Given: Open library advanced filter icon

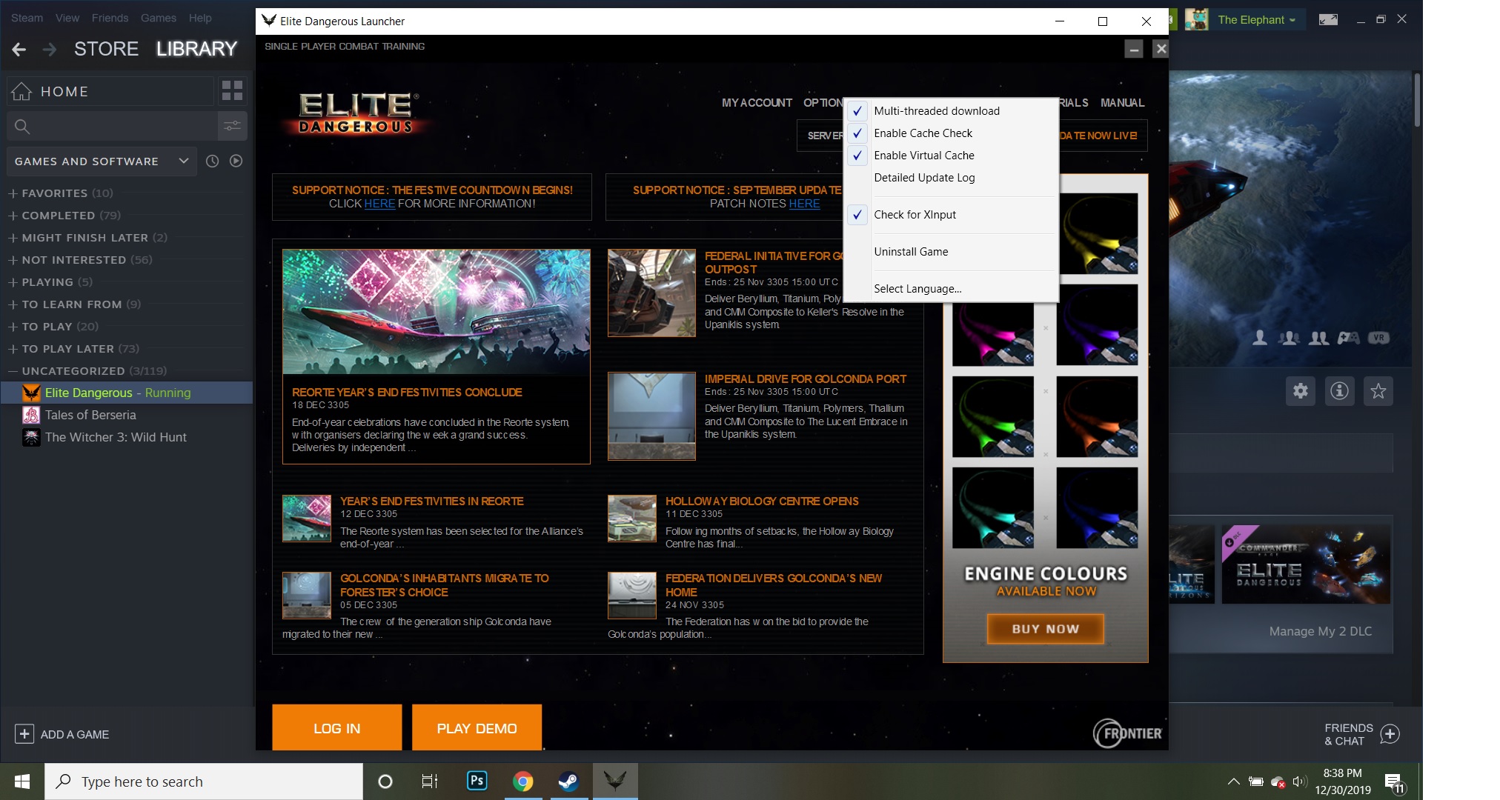Looking at the screenshot, I should click(233, 126).
